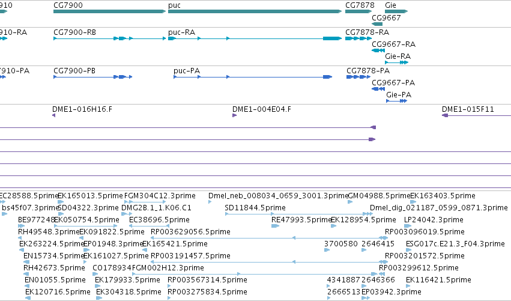Click EST EN15734.5prime
The width and height of the screenshot is (511, 301).
54,256
